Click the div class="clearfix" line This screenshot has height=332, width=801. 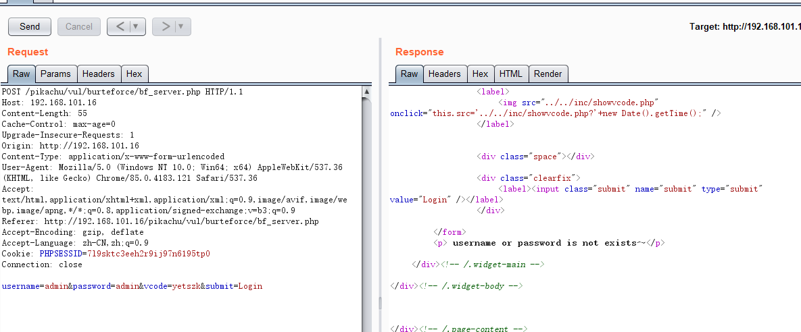528,178
